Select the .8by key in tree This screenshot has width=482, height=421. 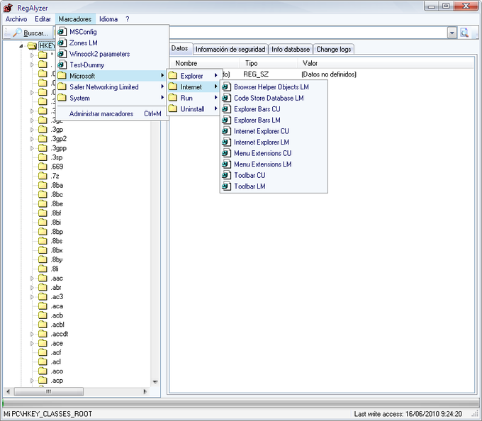[x=51, y=259]
